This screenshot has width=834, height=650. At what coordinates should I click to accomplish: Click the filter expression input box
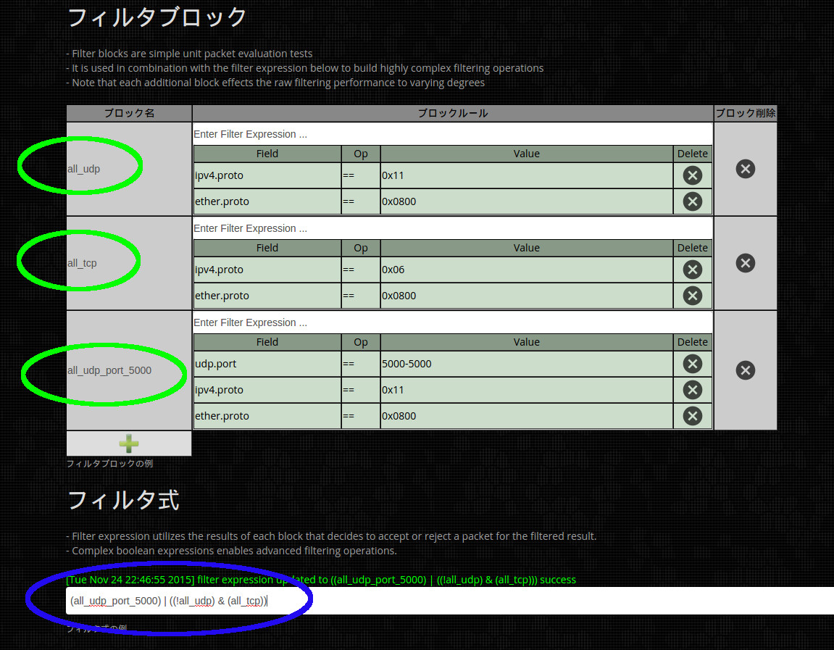[507, 601]
